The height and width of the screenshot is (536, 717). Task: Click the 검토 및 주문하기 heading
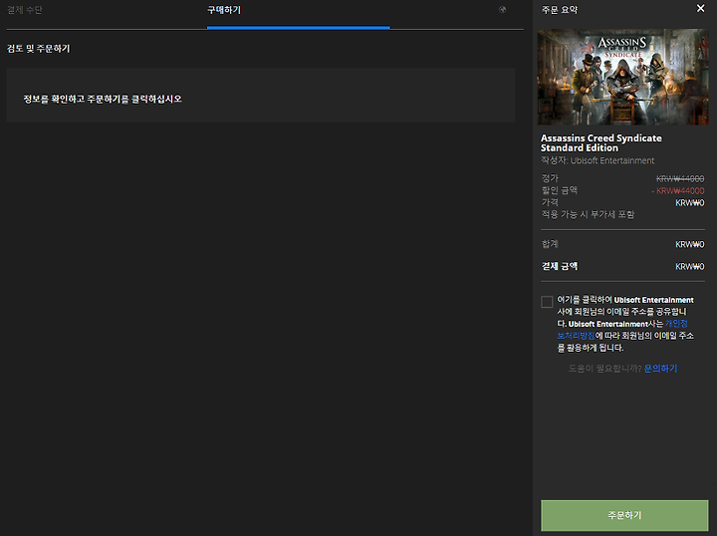[x=39, y=49]
